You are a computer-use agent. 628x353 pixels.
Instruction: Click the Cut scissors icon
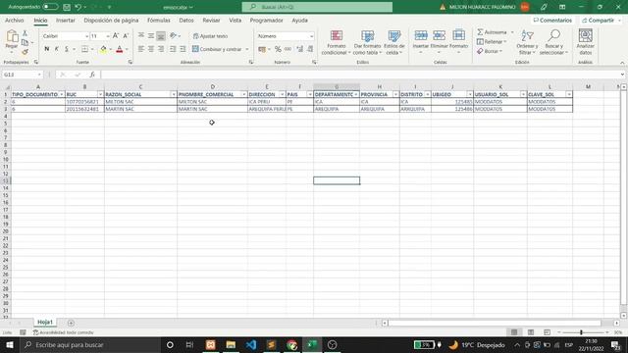25,33
